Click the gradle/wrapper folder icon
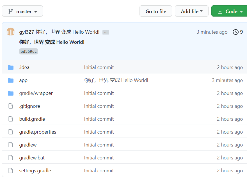247x183 pixels. coord(11,93)
